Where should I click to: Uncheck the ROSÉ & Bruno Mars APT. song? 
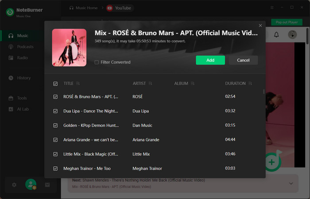[x=55, y=97]
